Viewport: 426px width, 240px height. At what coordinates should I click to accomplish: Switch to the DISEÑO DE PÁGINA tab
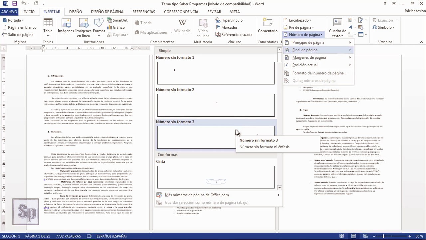point(107,12)
